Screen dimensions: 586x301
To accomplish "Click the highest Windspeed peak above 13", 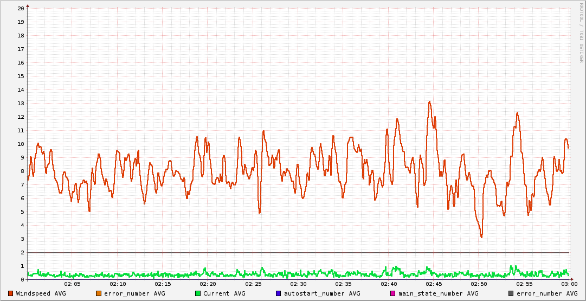I will (x=429, y=101).
